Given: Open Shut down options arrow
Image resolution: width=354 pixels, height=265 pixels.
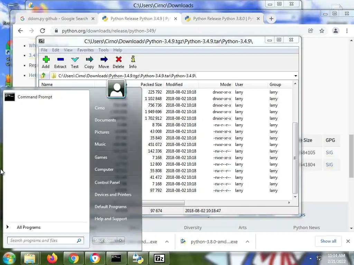Looking at the screenshot, I should click(x=121, y=241).
